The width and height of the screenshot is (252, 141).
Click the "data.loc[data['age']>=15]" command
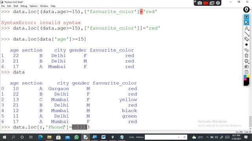point(50,39)
